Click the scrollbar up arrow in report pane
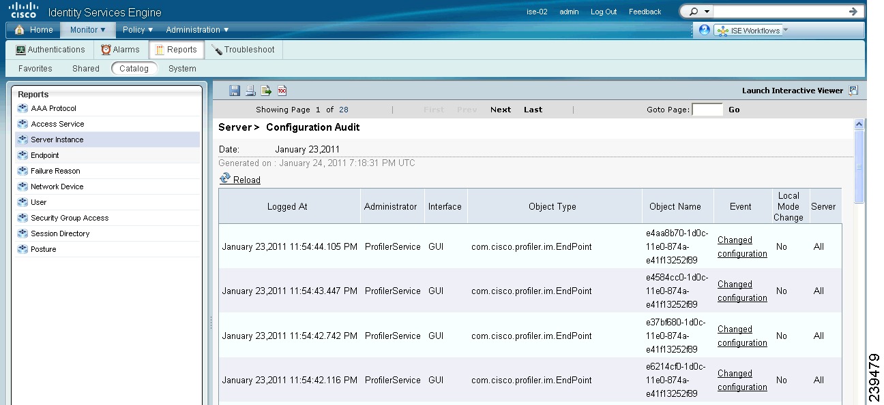884x405 pixels. [859, 125]
